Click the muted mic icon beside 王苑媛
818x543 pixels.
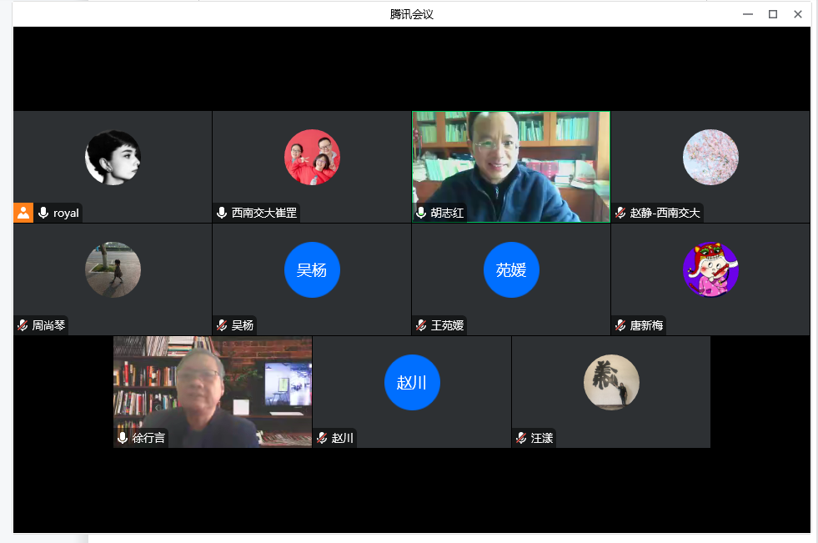(x=421, y=325)
